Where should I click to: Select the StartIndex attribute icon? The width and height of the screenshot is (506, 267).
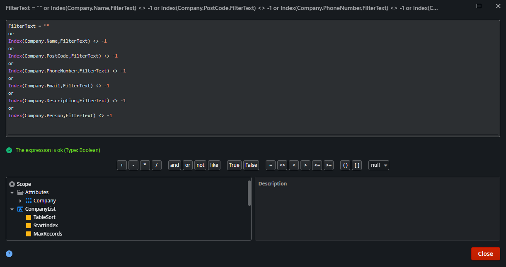[28, 225]
